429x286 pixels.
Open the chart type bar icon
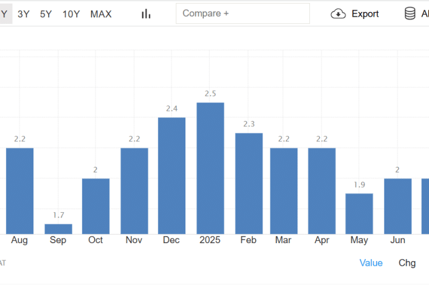coord(146,14)
